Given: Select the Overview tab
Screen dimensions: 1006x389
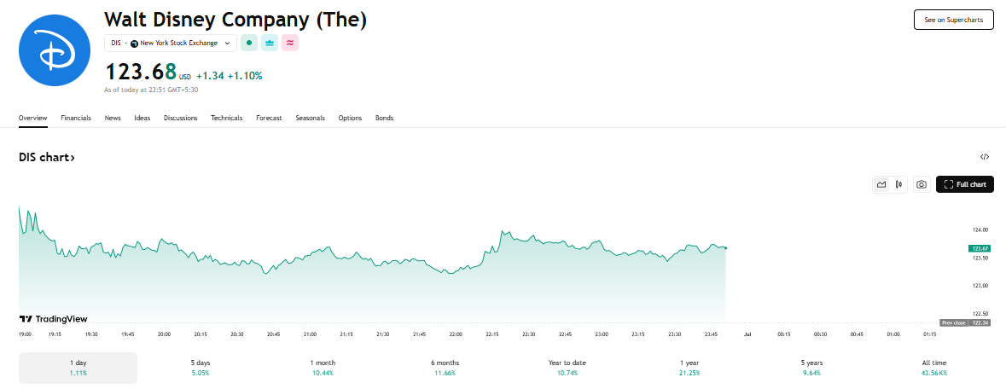Looking at the screenshot, I should 32,118.
